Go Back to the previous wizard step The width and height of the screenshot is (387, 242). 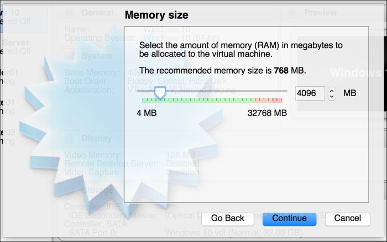click(228, 219)
